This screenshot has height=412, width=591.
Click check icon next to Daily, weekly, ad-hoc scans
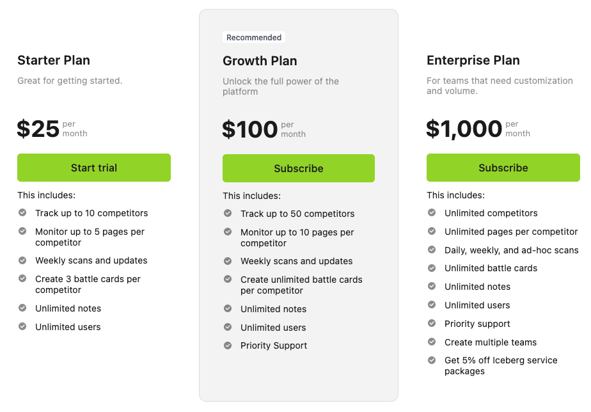[x=432, y=250]
